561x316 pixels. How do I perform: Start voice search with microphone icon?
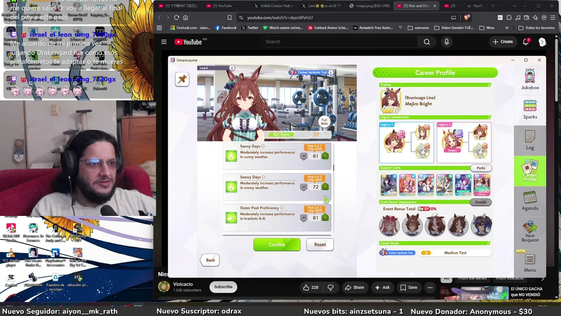pos(447,42)
